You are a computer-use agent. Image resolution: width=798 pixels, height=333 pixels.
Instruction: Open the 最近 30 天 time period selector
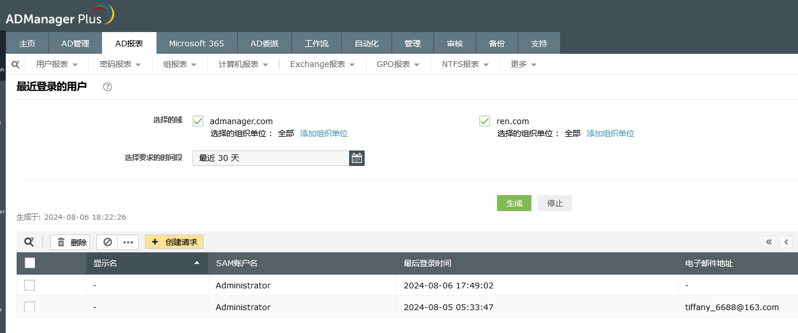pos(271,158)
